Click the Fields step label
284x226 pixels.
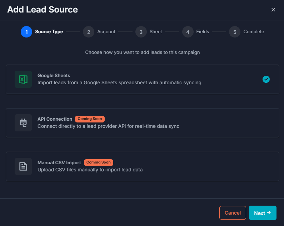203,32
